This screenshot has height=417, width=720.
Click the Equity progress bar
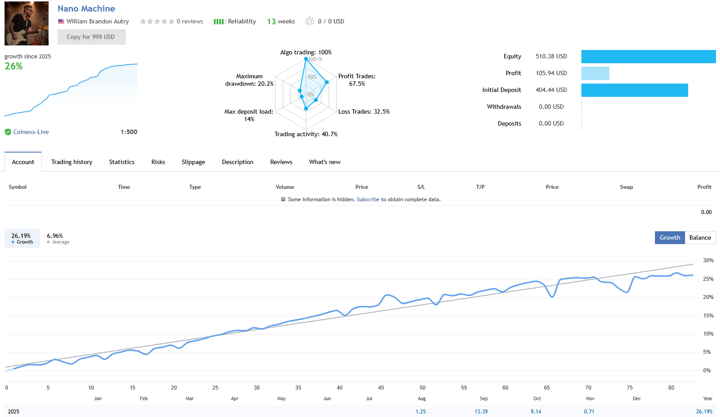(648, 57)
